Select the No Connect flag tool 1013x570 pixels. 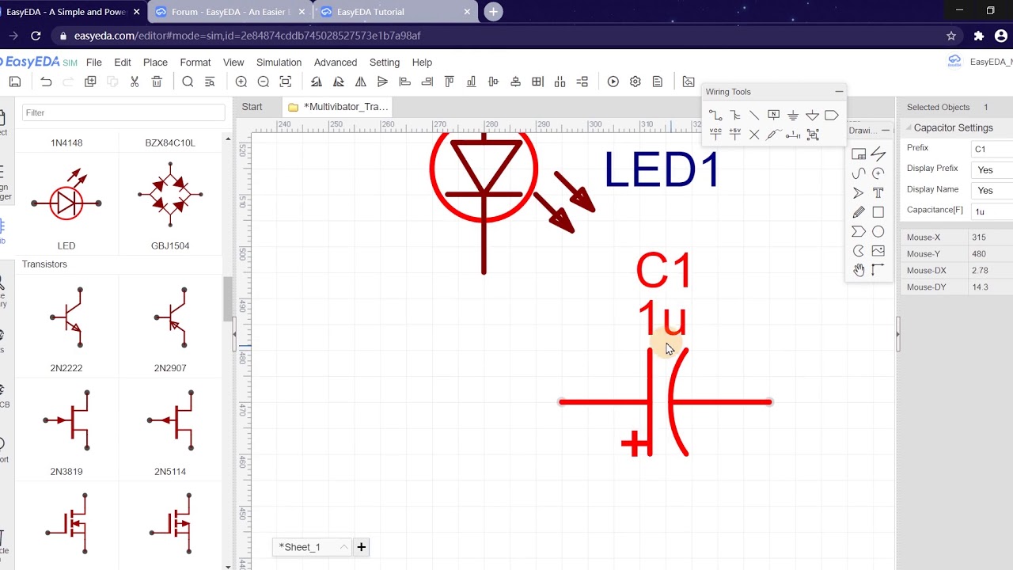pos(754,135)
